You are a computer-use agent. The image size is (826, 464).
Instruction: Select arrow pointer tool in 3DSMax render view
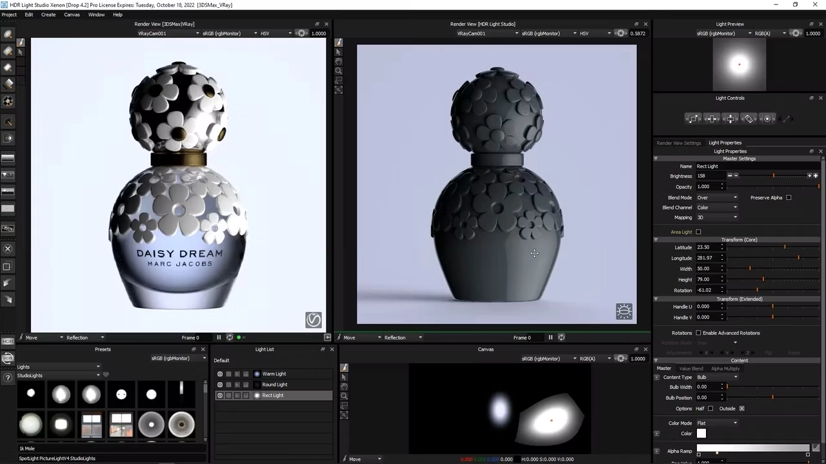(x=21, y=52)
